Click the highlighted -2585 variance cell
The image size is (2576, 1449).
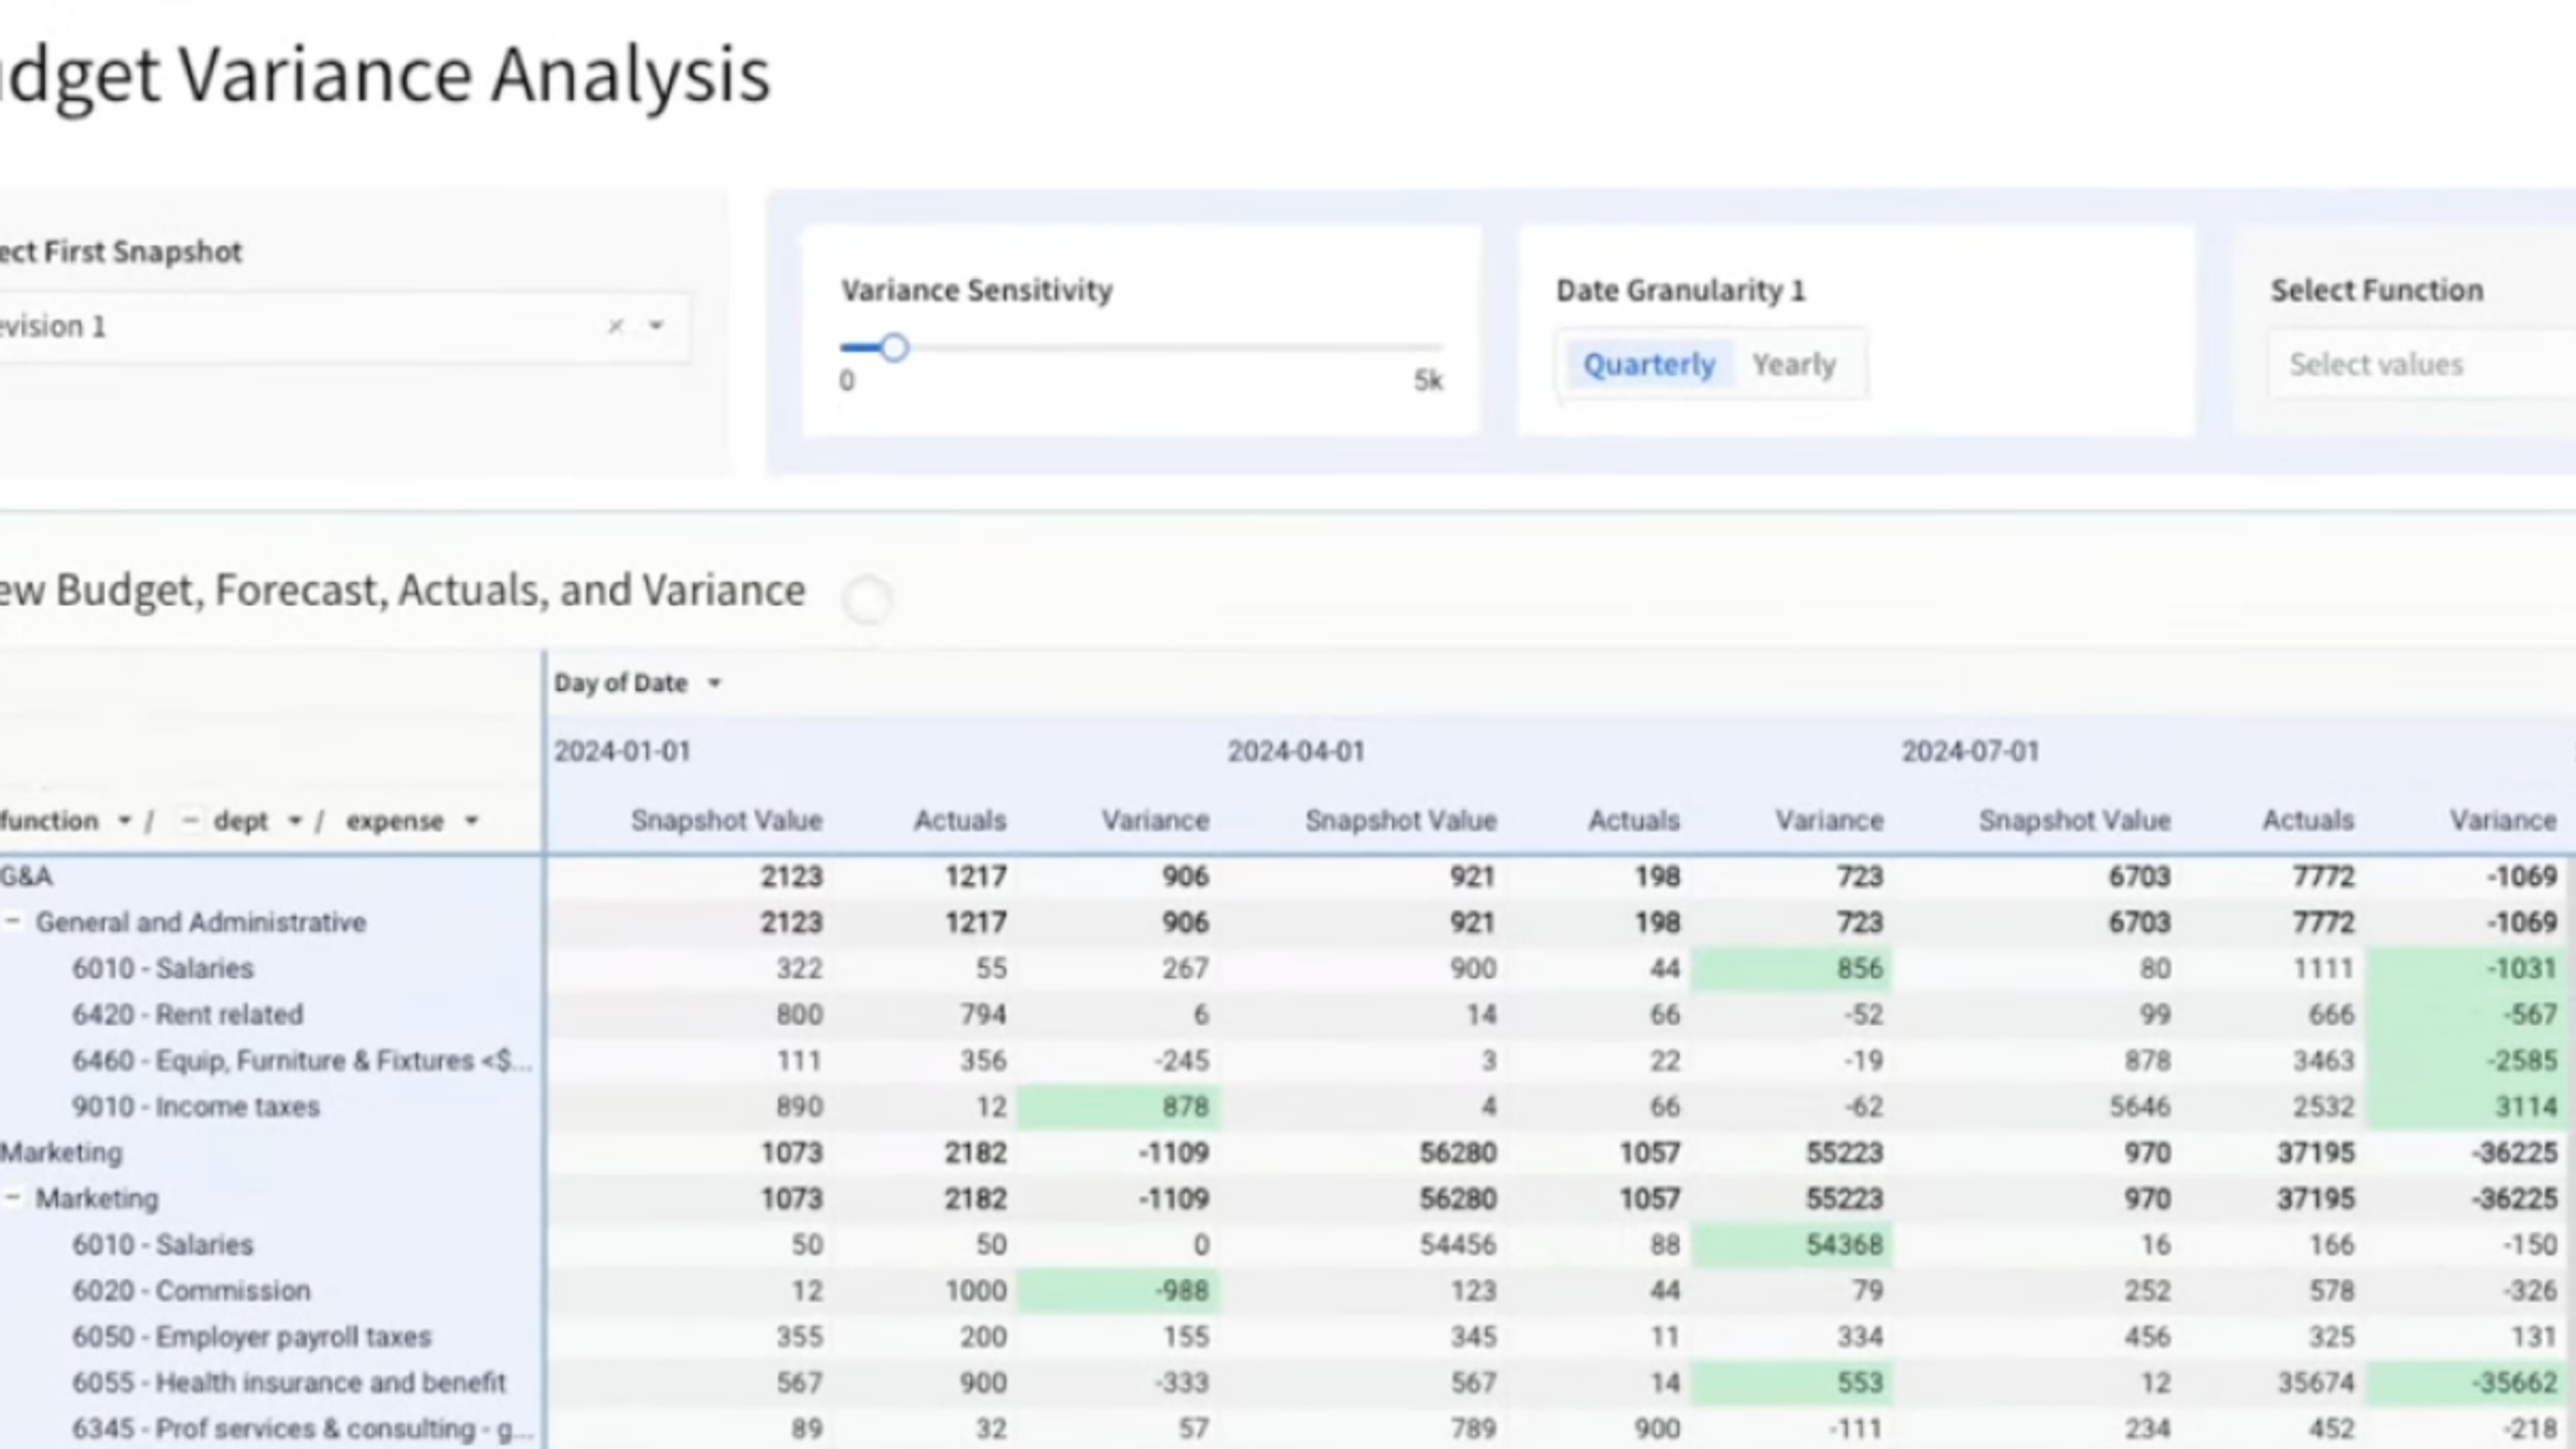click(2466, 1060)
